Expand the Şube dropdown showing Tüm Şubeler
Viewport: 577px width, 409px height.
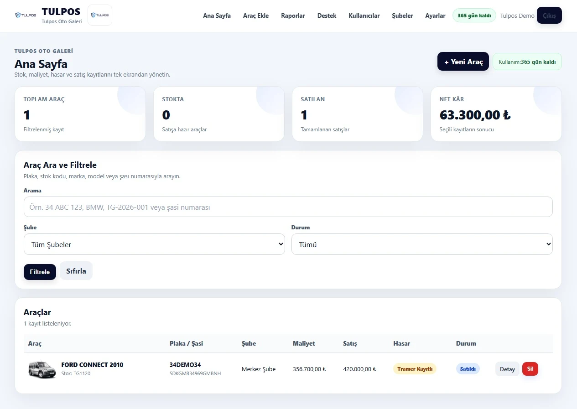coord(154,244)
